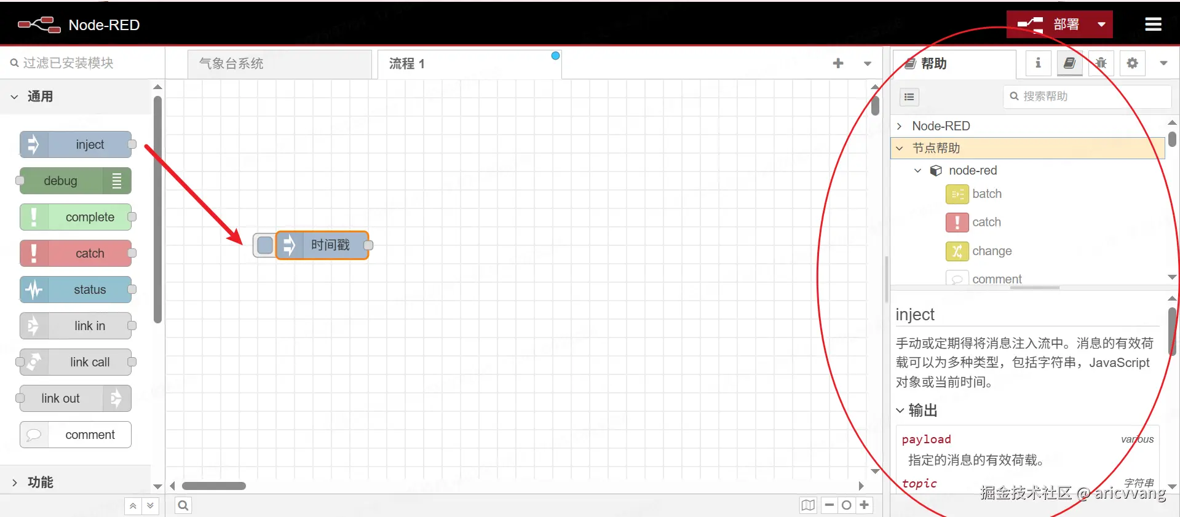Expand the 功能 palette category
Viewport: 1180px width, 517px height.
click(75, 483)
